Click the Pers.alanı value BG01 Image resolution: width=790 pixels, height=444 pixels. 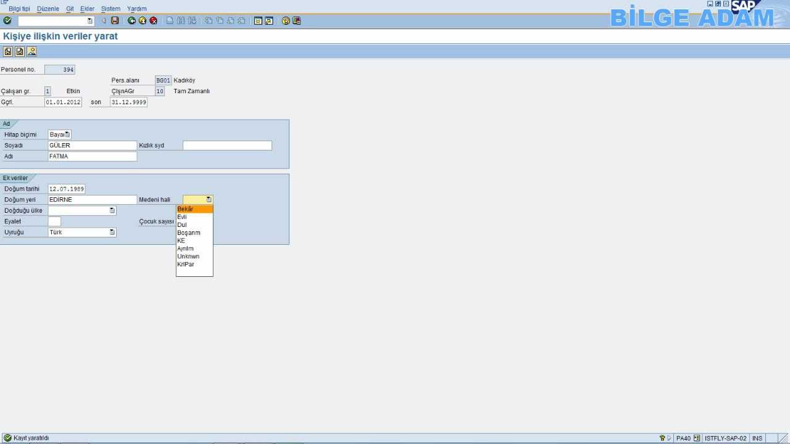tap(163, 81)
